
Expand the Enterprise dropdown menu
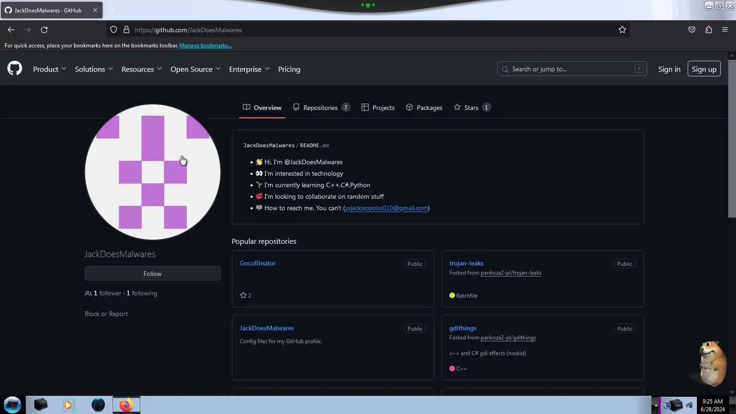(x=249, y=69)
